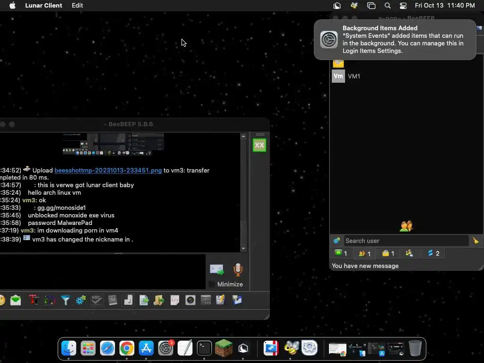This screenshot has height=363, width=484.
Task: Click the blue funnel filter icon
Action: (x=65, y=300)
